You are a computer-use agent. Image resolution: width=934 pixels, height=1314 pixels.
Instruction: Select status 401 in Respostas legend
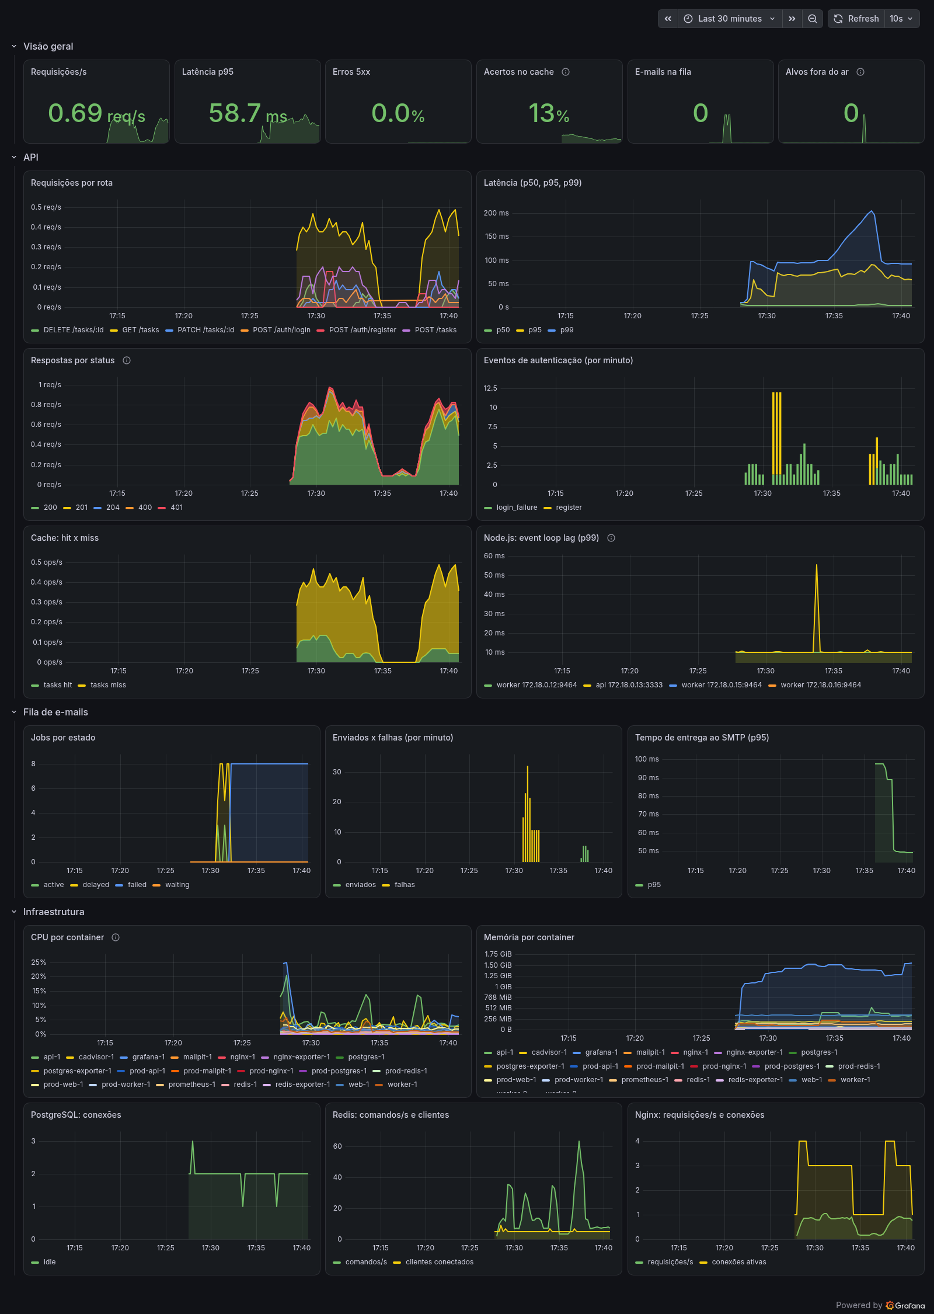click(x=177, y=507)
